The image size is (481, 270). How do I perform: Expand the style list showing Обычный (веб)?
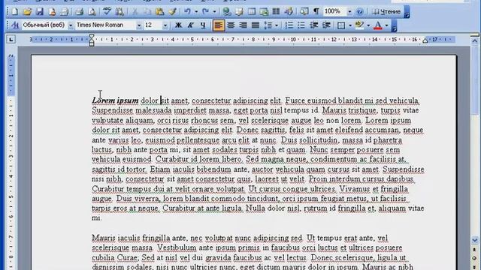(70, 25)
